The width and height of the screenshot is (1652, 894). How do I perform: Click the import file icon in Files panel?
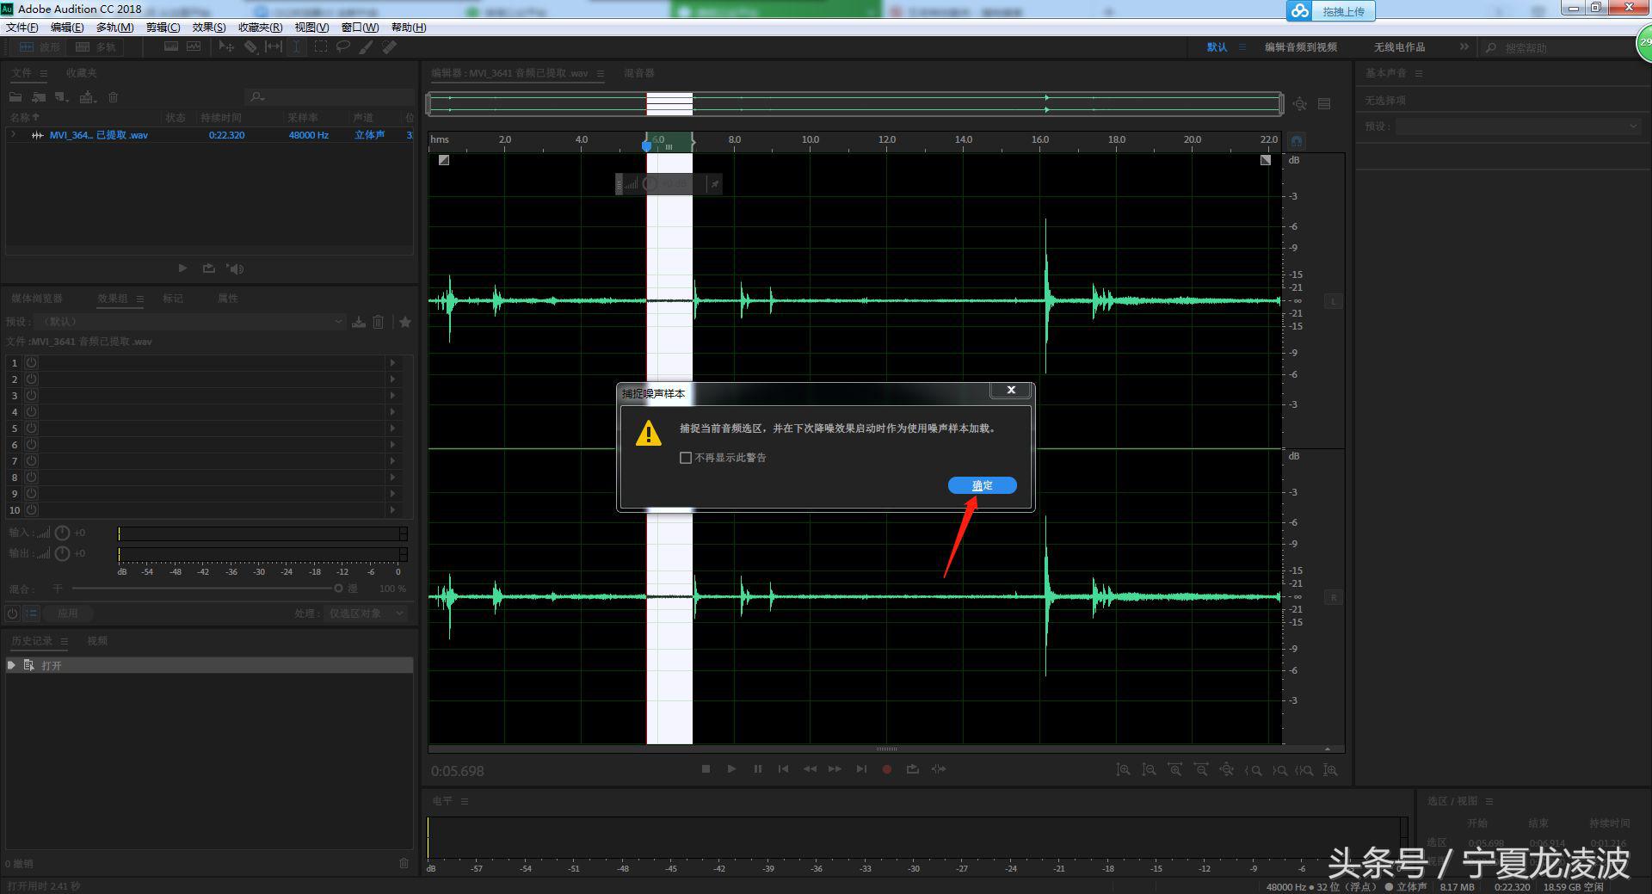[39, 97]
